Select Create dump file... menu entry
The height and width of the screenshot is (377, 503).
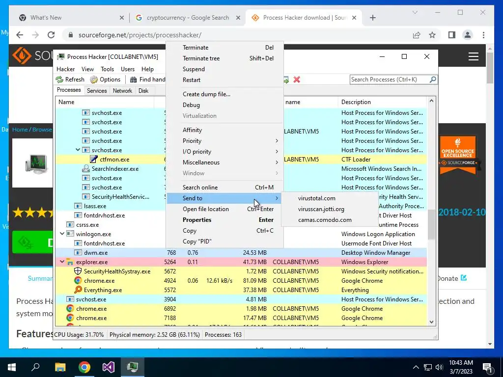[224, 94]
